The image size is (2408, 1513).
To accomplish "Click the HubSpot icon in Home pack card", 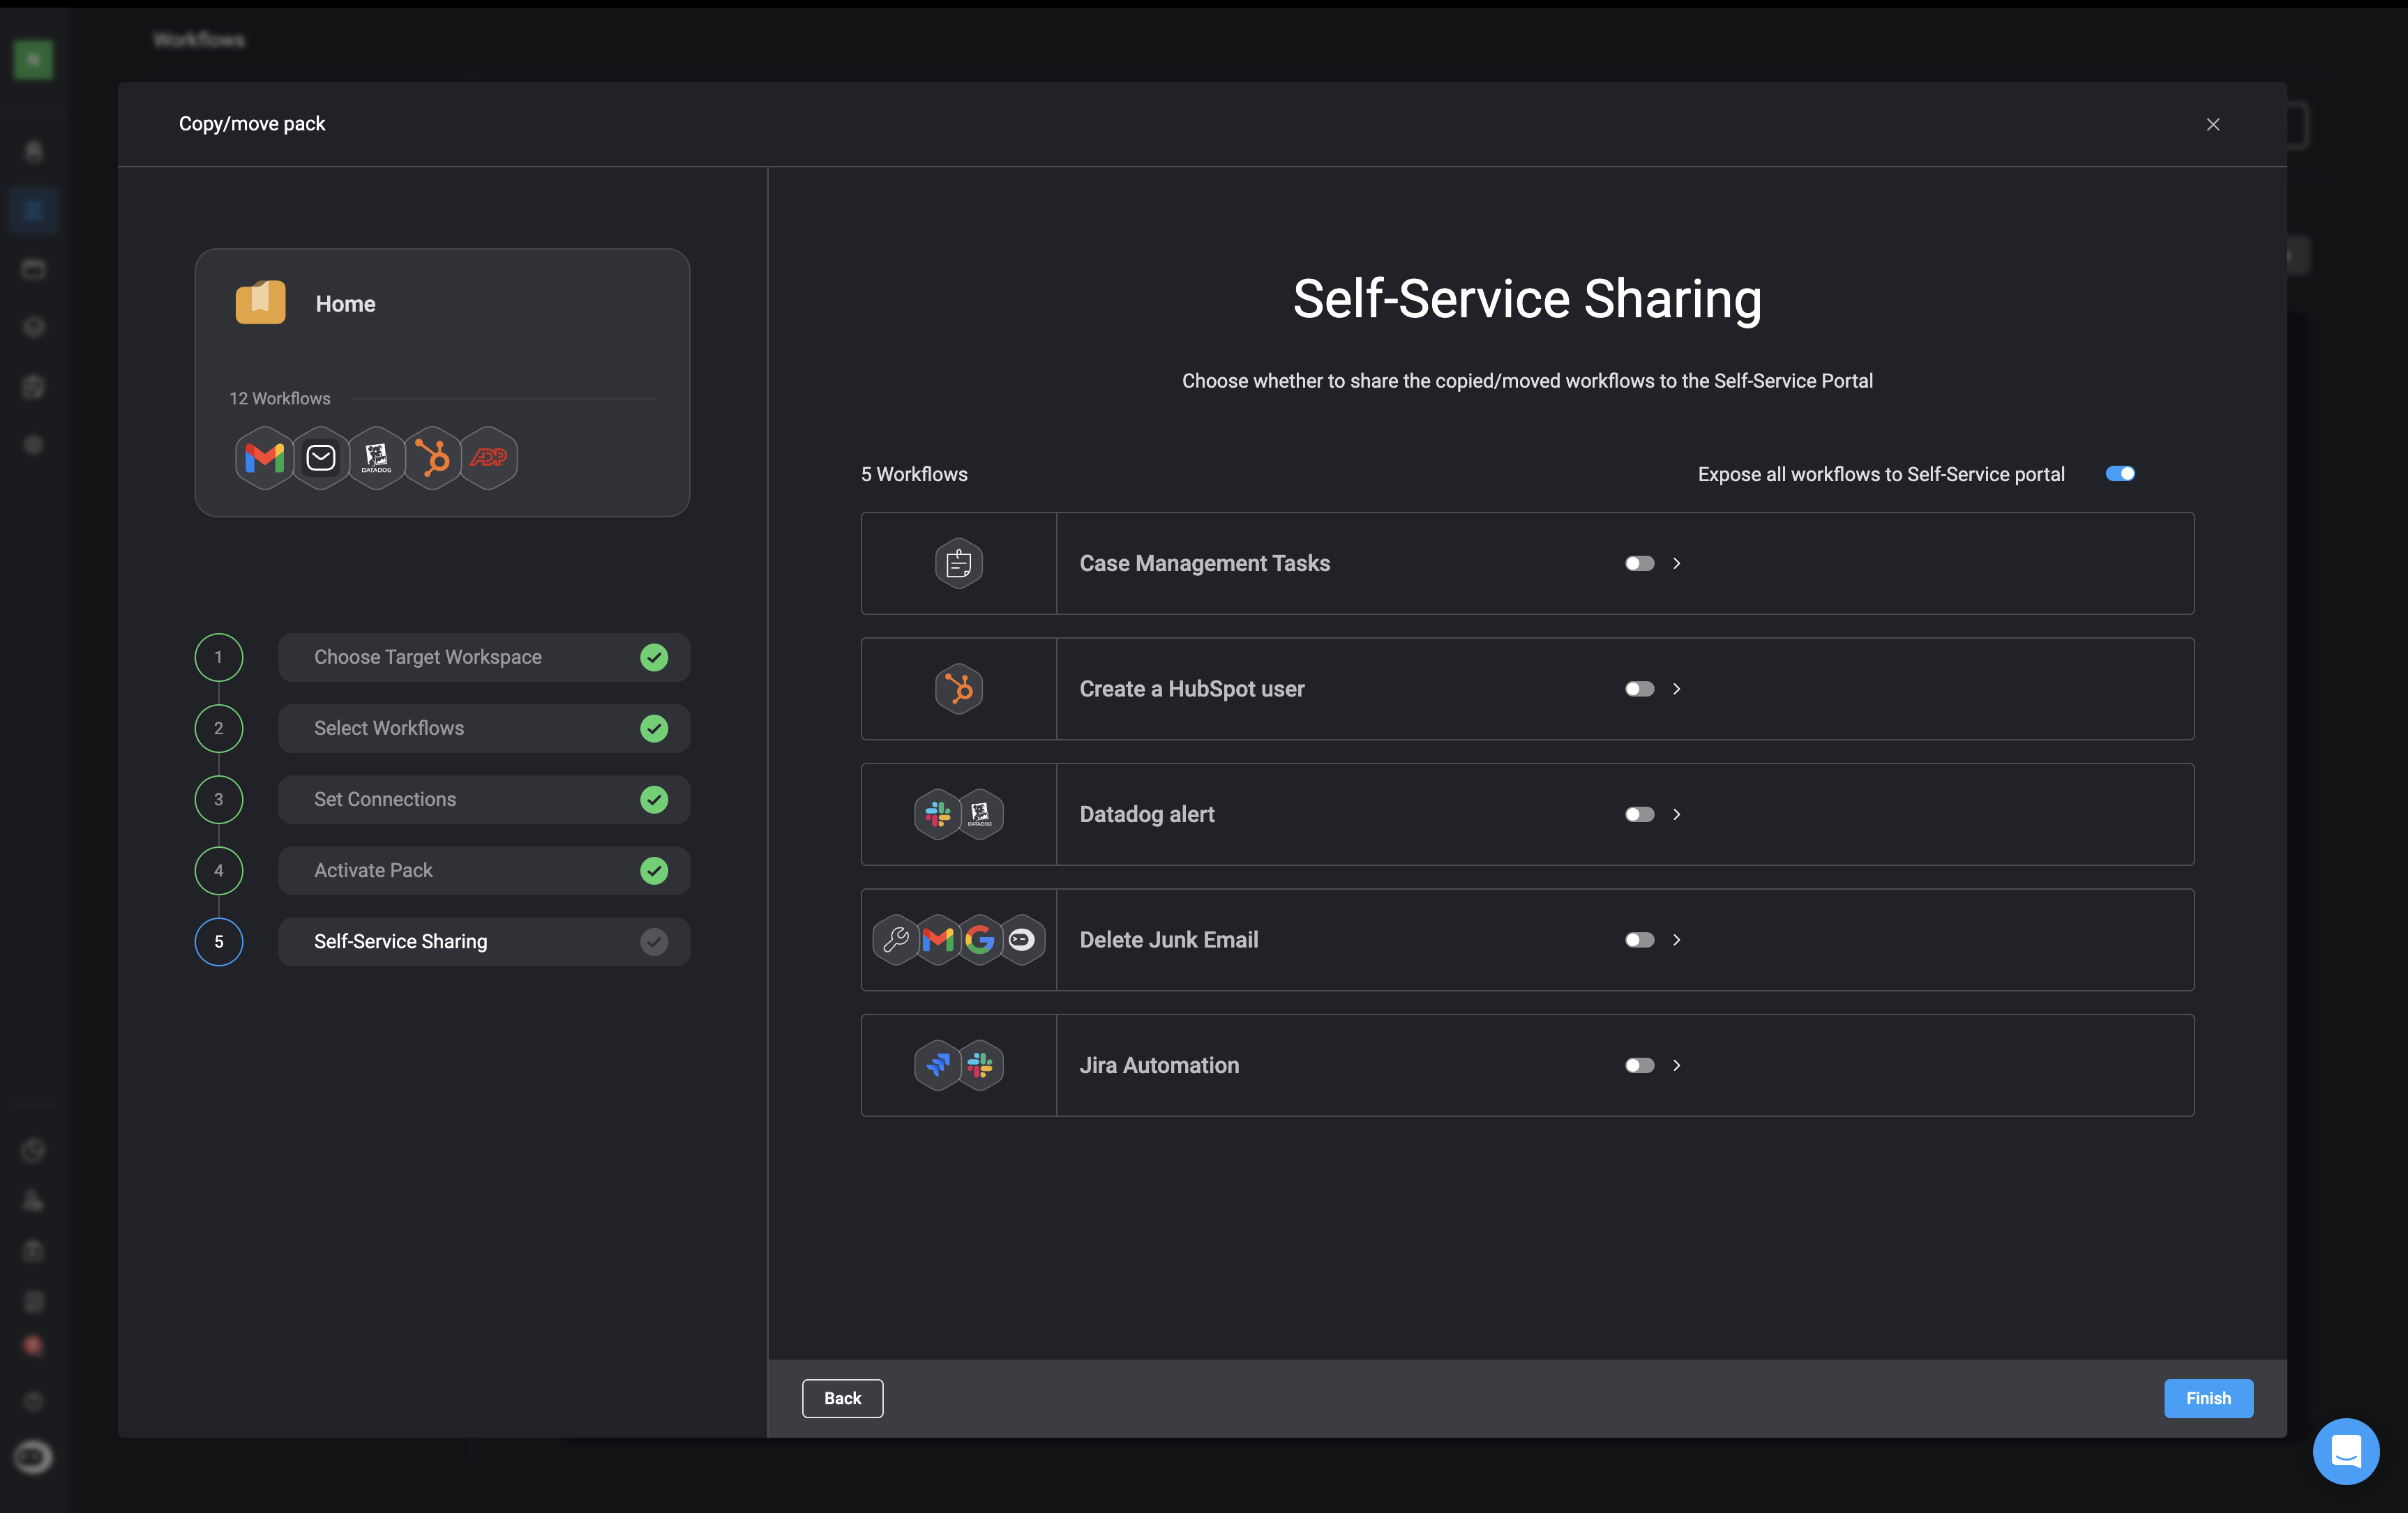I will (x=432, y=457).
